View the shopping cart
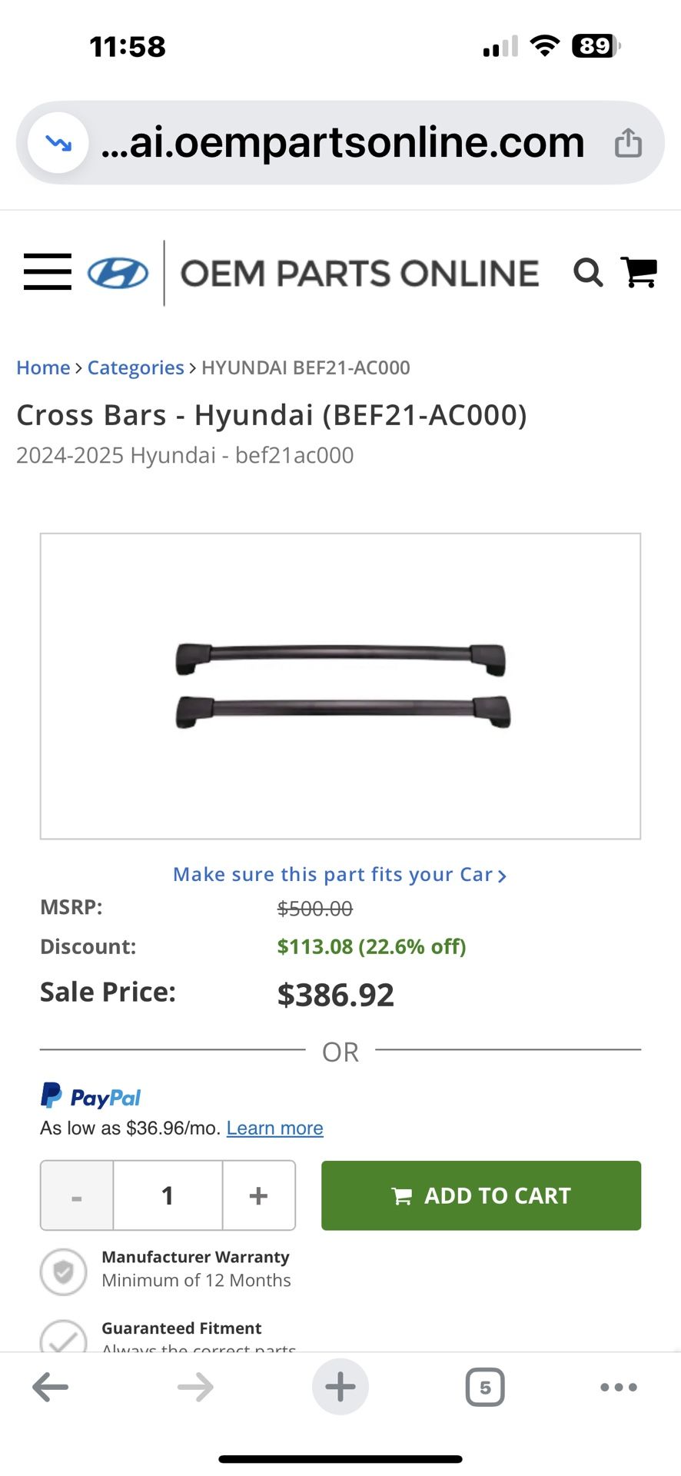 point(639,273)
